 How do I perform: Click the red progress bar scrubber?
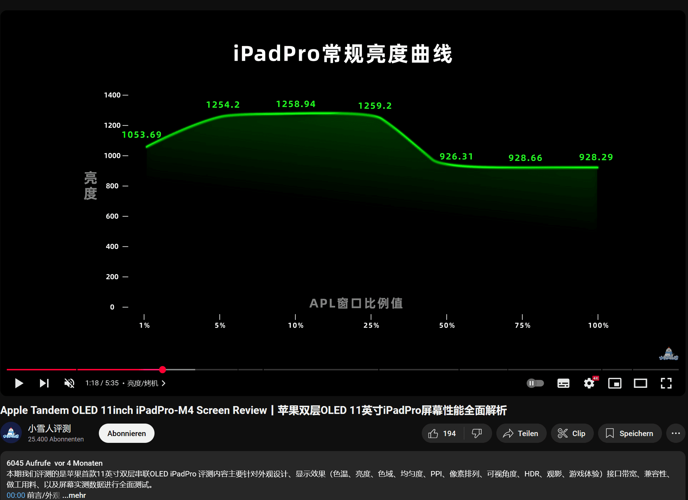click(x=163, y=370)
